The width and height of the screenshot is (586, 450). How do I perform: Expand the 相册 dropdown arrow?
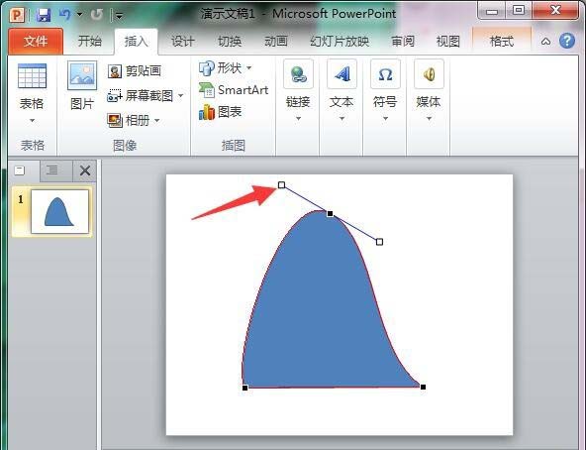pyautogui.click(x=157, y=121)
